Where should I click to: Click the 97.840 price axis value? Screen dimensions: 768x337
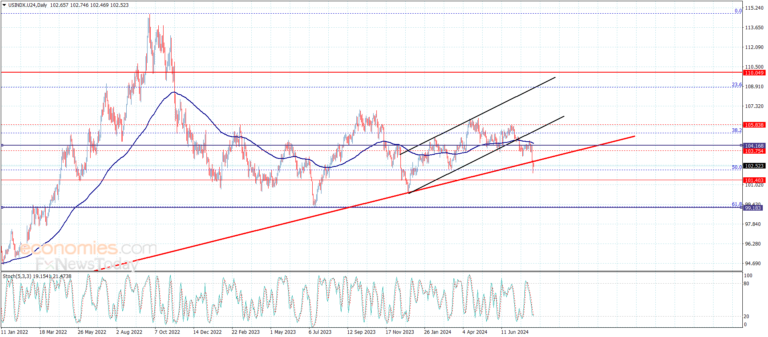point(752,224)
